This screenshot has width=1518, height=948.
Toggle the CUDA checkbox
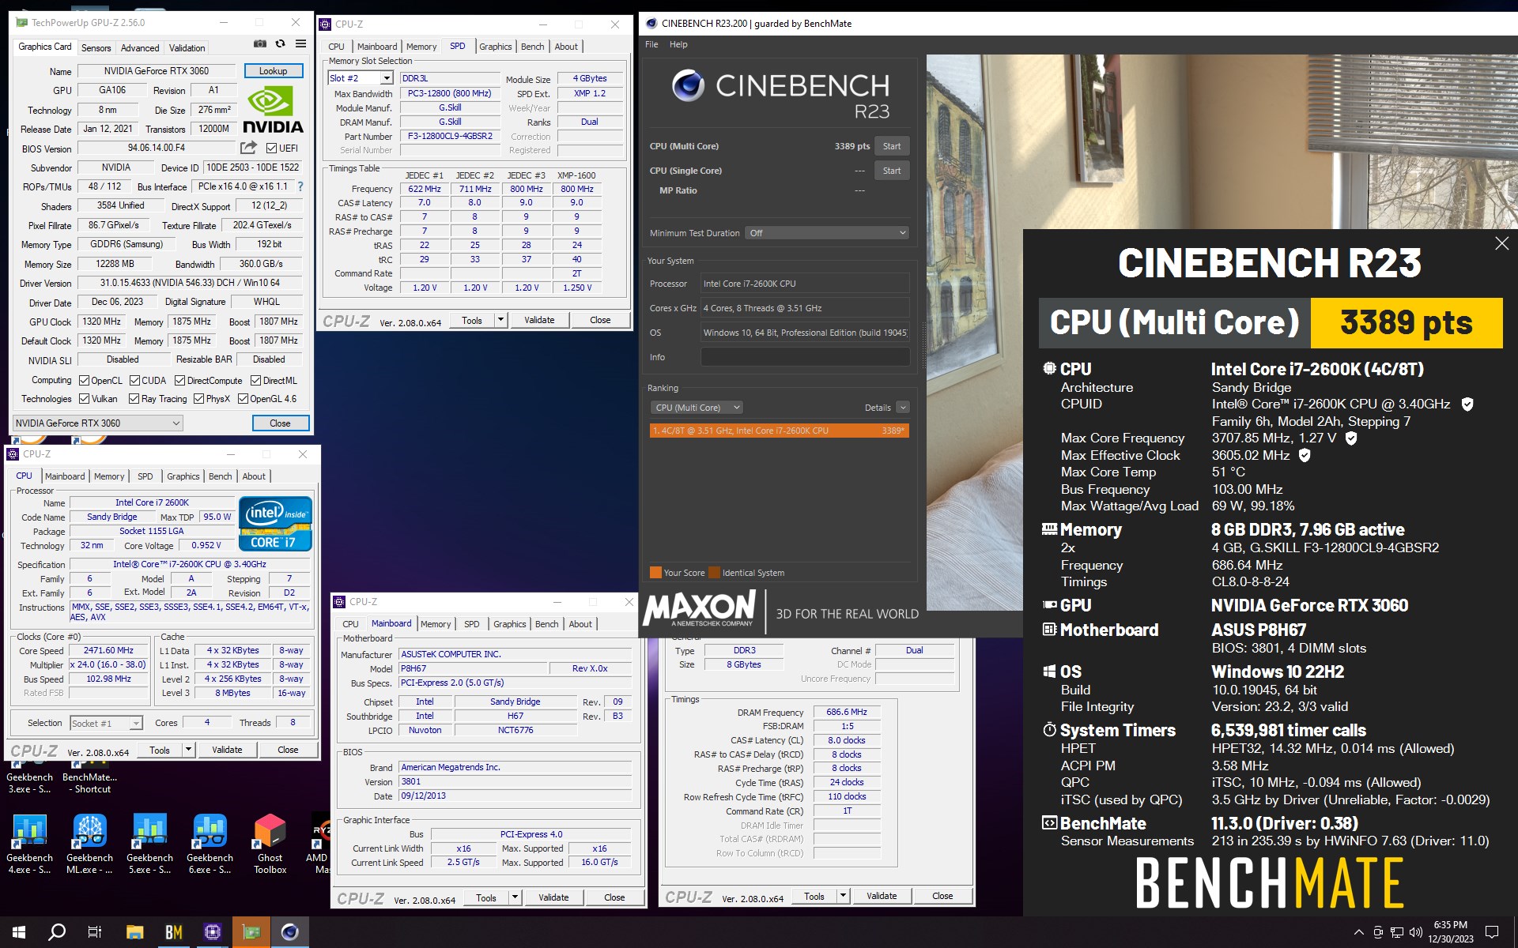pyautogui.click(x=135, y=380)
